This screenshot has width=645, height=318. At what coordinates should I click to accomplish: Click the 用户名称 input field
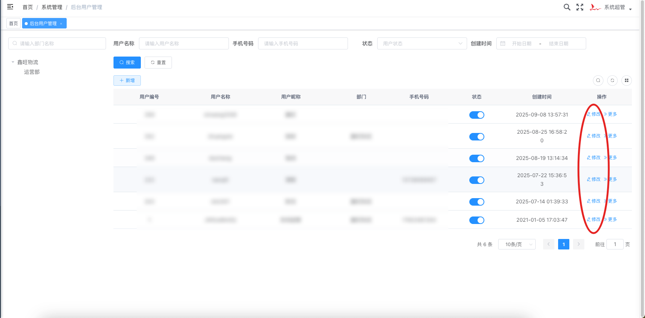(184, 43)
